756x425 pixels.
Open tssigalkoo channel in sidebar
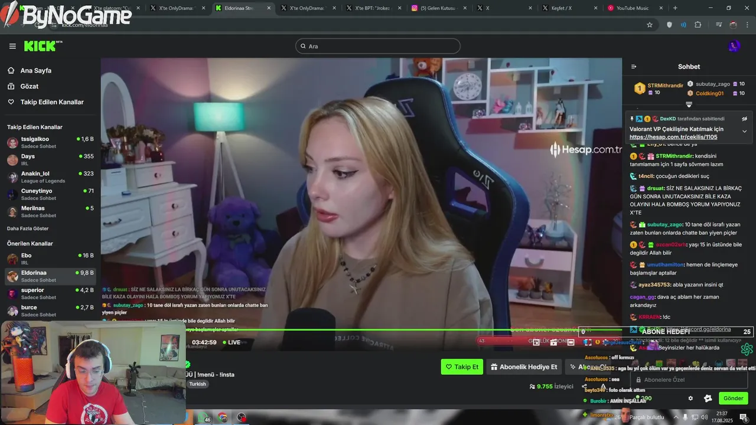click(50, 142)
